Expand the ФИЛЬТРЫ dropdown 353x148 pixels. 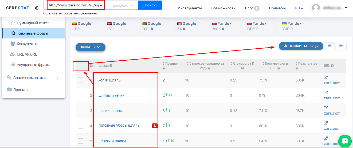click(x=90, y=47)
